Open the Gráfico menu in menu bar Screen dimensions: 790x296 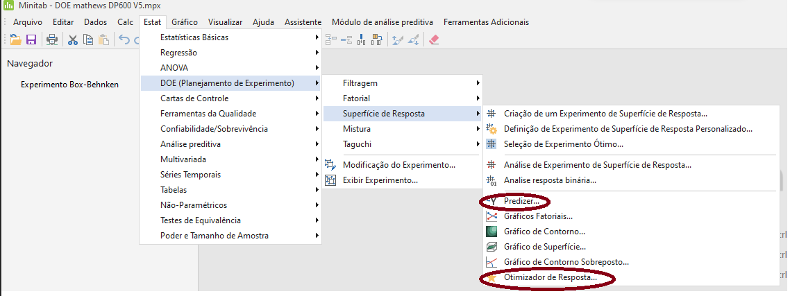(185, 21)
